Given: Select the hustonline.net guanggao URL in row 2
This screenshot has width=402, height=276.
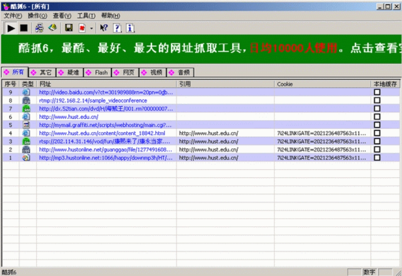Looking at the screenshot, I should [x=106, y=150].
